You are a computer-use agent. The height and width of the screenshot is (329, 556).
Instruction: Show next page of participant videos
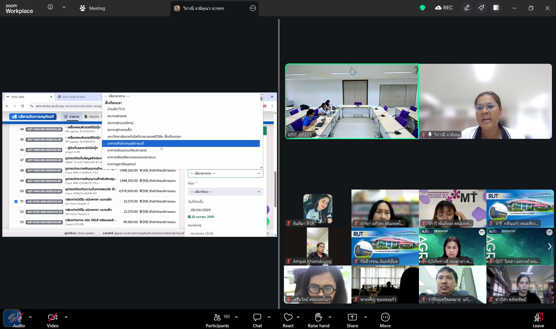(x=549, y=246)
